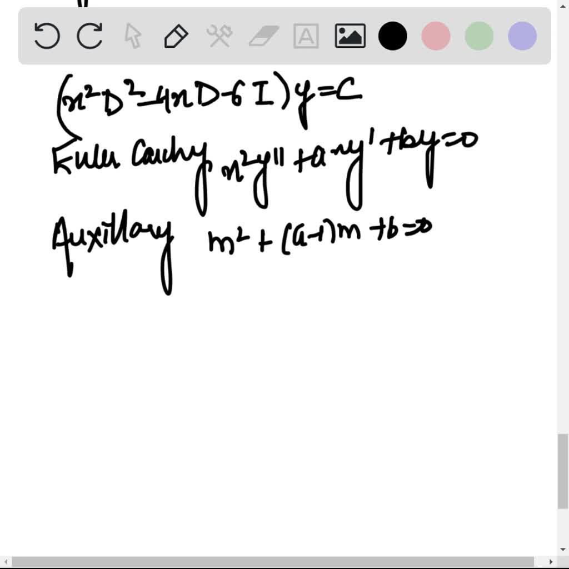The height and width of the screenshot is (569, 569).
Task: Click the Undo icon
Action: click(47, 36)
